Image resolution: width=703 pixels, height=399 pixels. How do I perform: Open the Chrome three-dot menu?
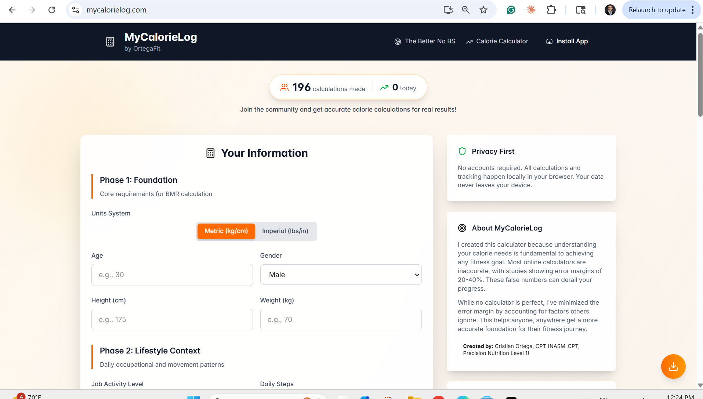(x=693, y=10)
